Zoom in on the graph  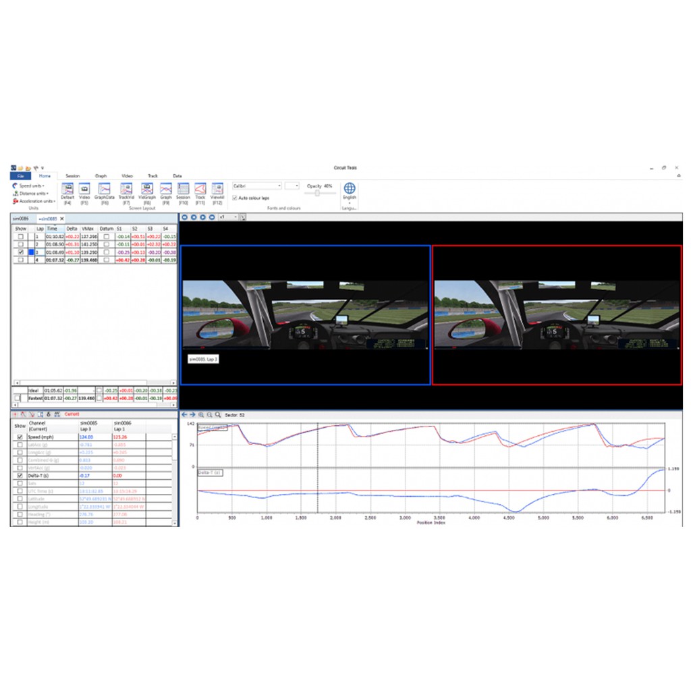[x=201, y=415]
